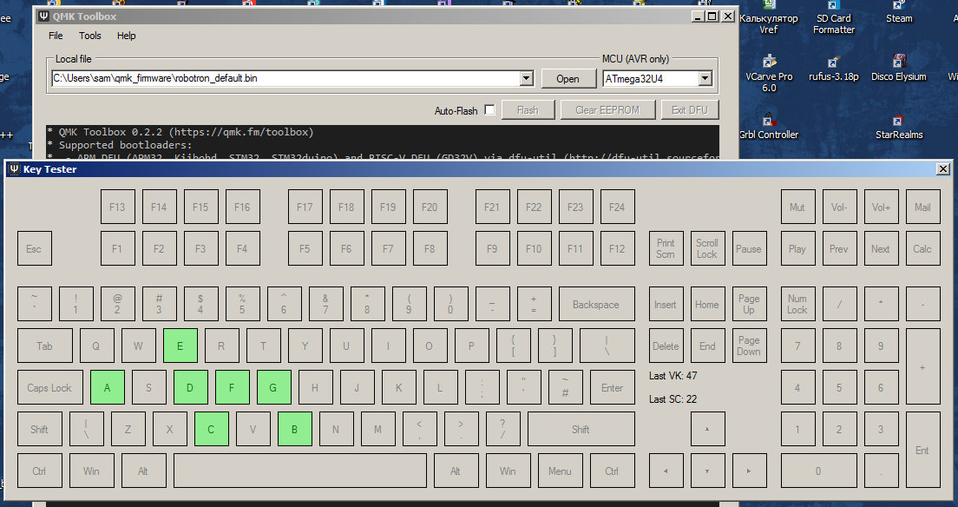
Task: Click the F24 key
Action: pos(617,207)
